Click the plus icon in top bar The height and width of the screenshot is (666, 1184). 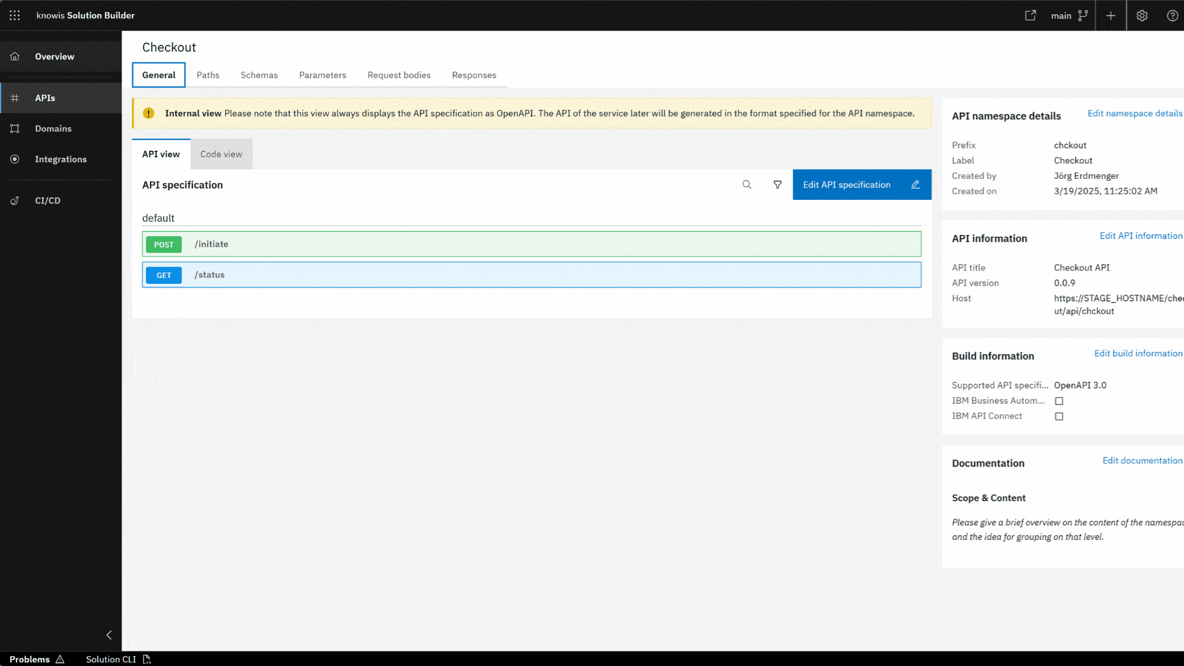click(x=1111, y=15)
